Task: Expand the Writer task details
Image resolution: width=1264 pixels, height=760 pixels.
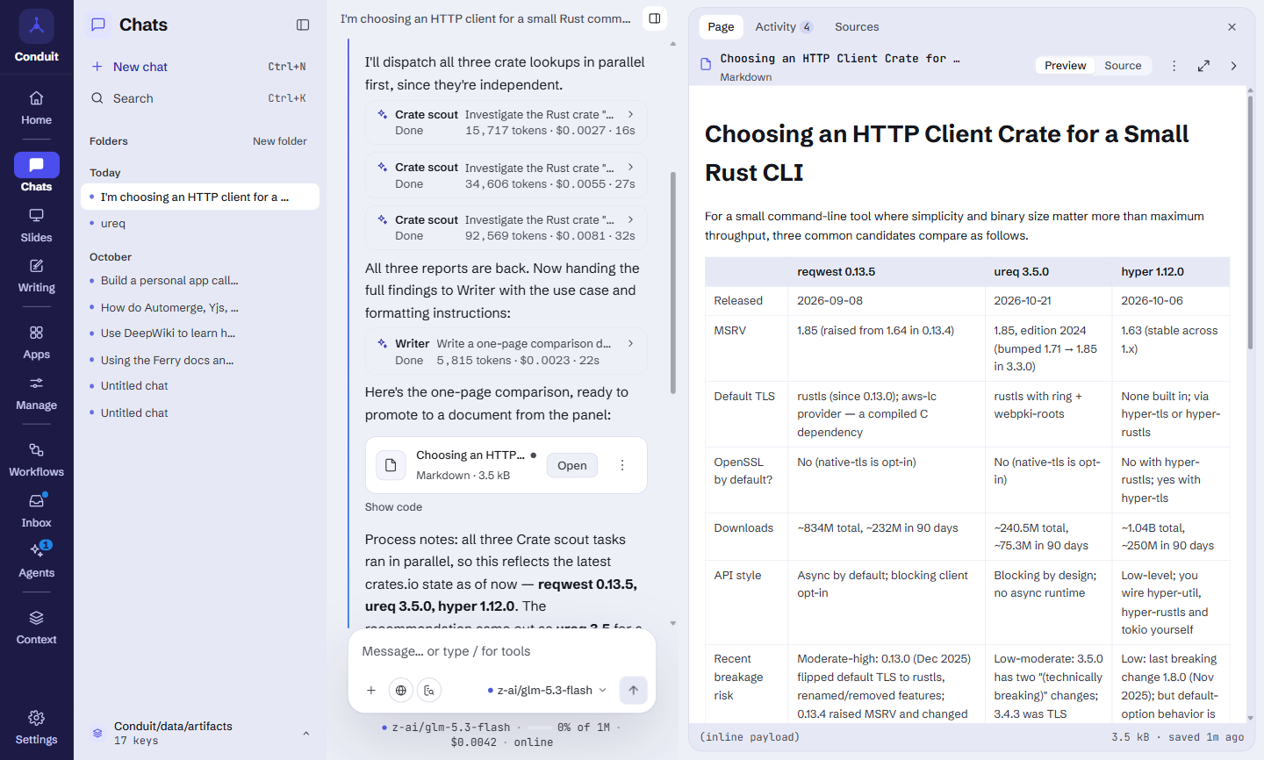Action: coord(506,352)
